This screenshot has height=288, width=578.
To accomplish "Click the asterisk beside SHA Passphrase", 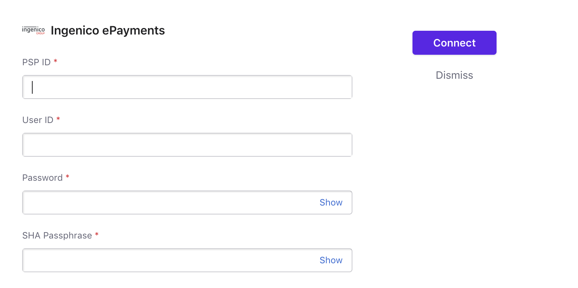I will [x=97, y=234].
